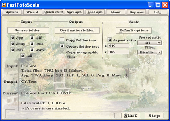Launch the Wizard
The image size is (170, 121).
click(x=32, y=12)
